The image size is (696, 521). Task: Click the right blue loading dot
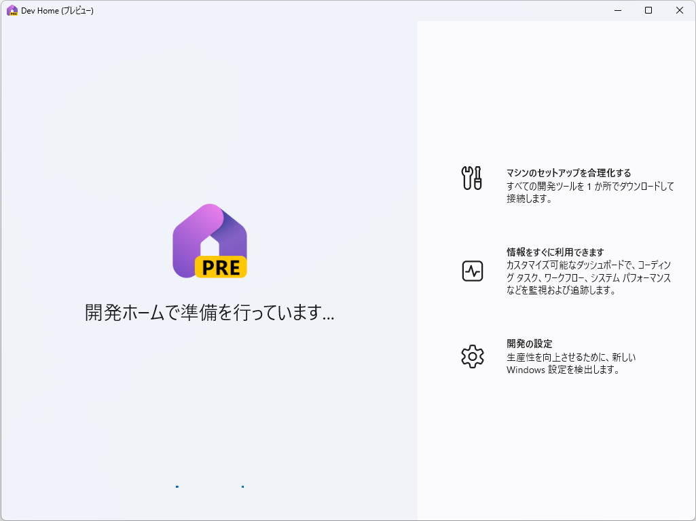[x=243, y=486]
